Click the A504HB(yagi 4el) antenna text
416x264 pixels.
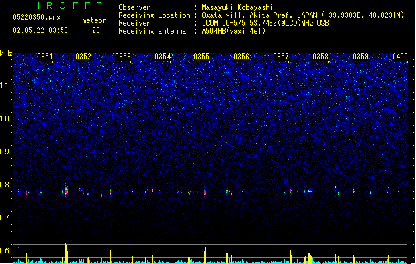tap(233, 31)
